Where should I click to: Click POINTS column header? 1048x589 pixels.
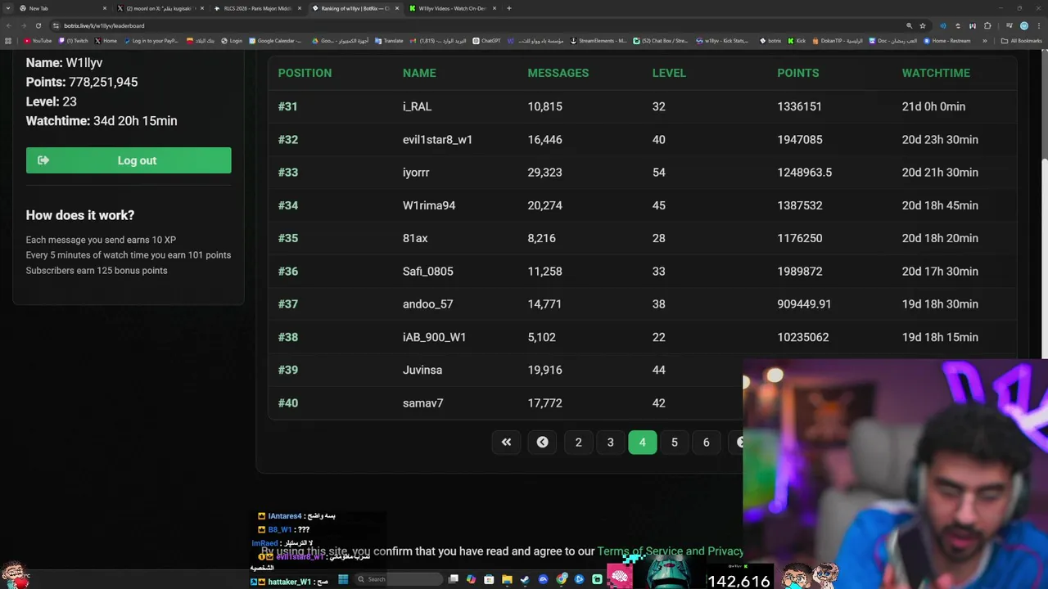click(x=798, y=73)
